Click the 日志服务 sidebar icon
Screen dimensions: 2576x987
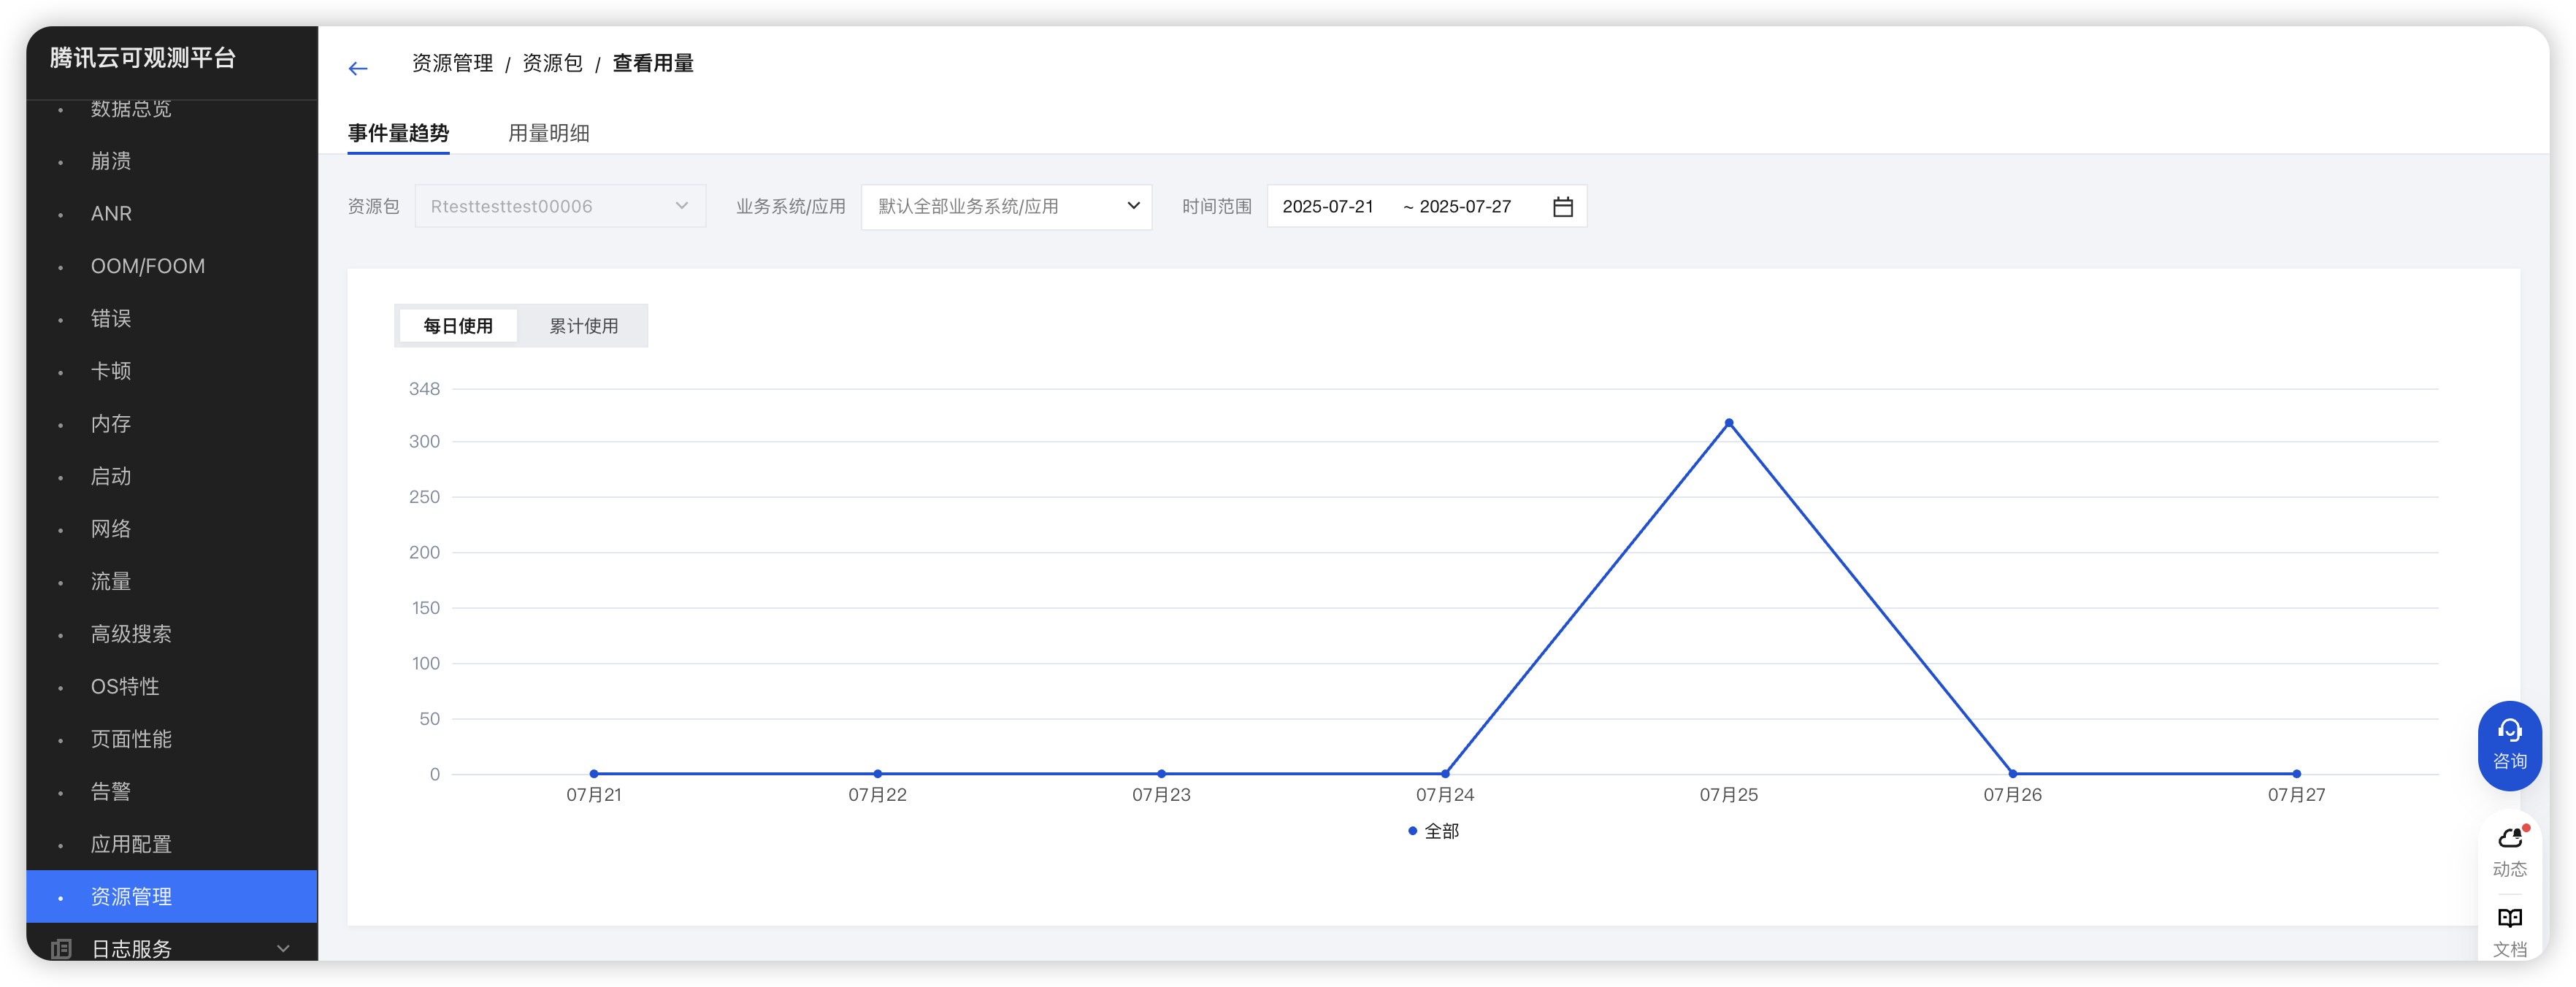(x=61, y=948)
